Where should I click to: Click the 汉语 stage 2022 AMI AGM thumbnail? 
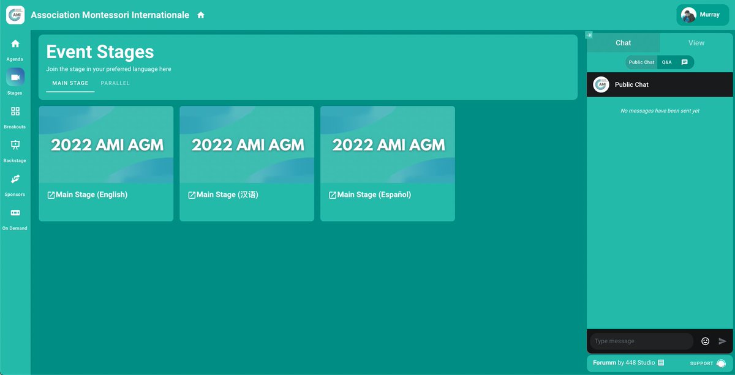[x=247, y=144]
